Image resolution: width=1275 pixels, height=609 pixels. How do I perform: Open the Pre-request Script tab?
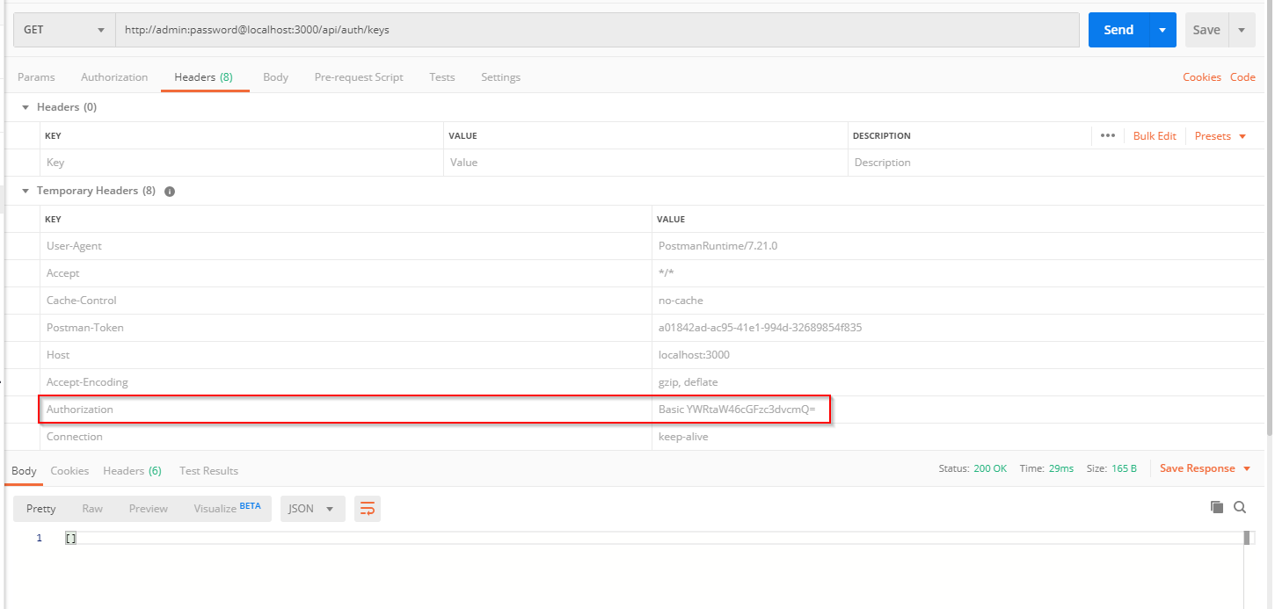click(x=358, y=76)
